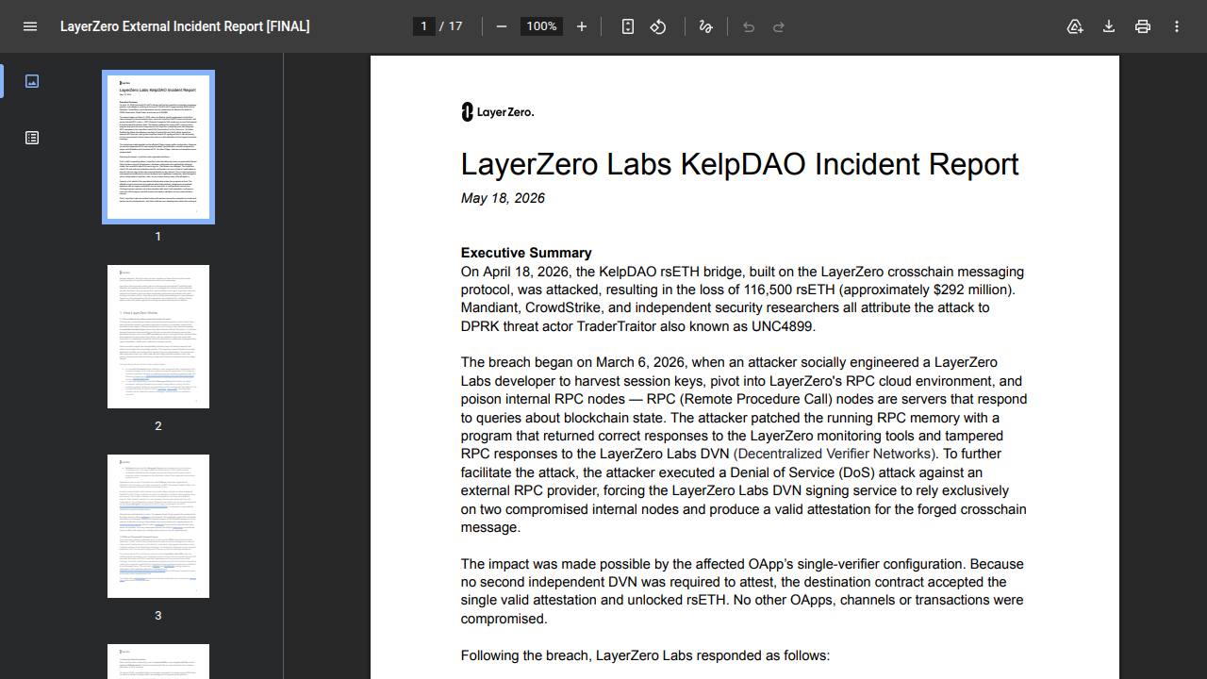Toggle fit to page view

pos(628,26)
